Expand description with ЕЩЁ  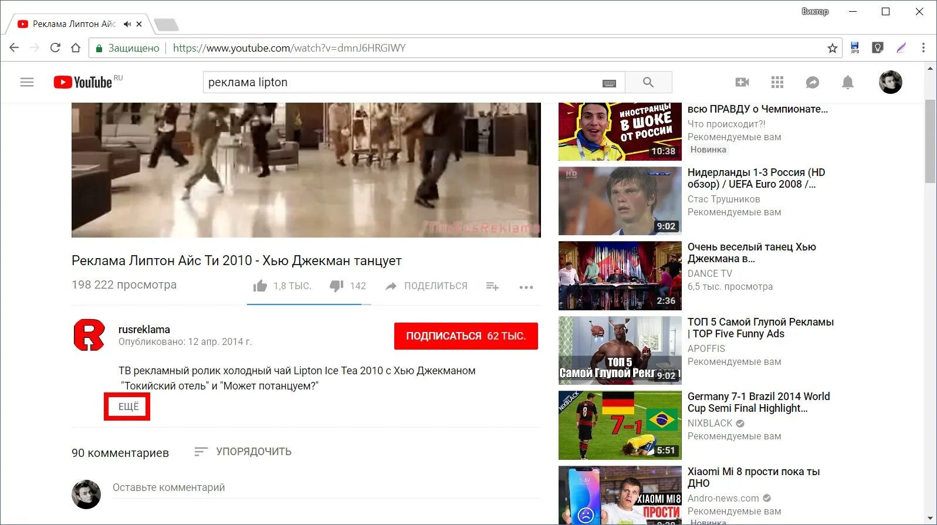[x=128, y=407]
